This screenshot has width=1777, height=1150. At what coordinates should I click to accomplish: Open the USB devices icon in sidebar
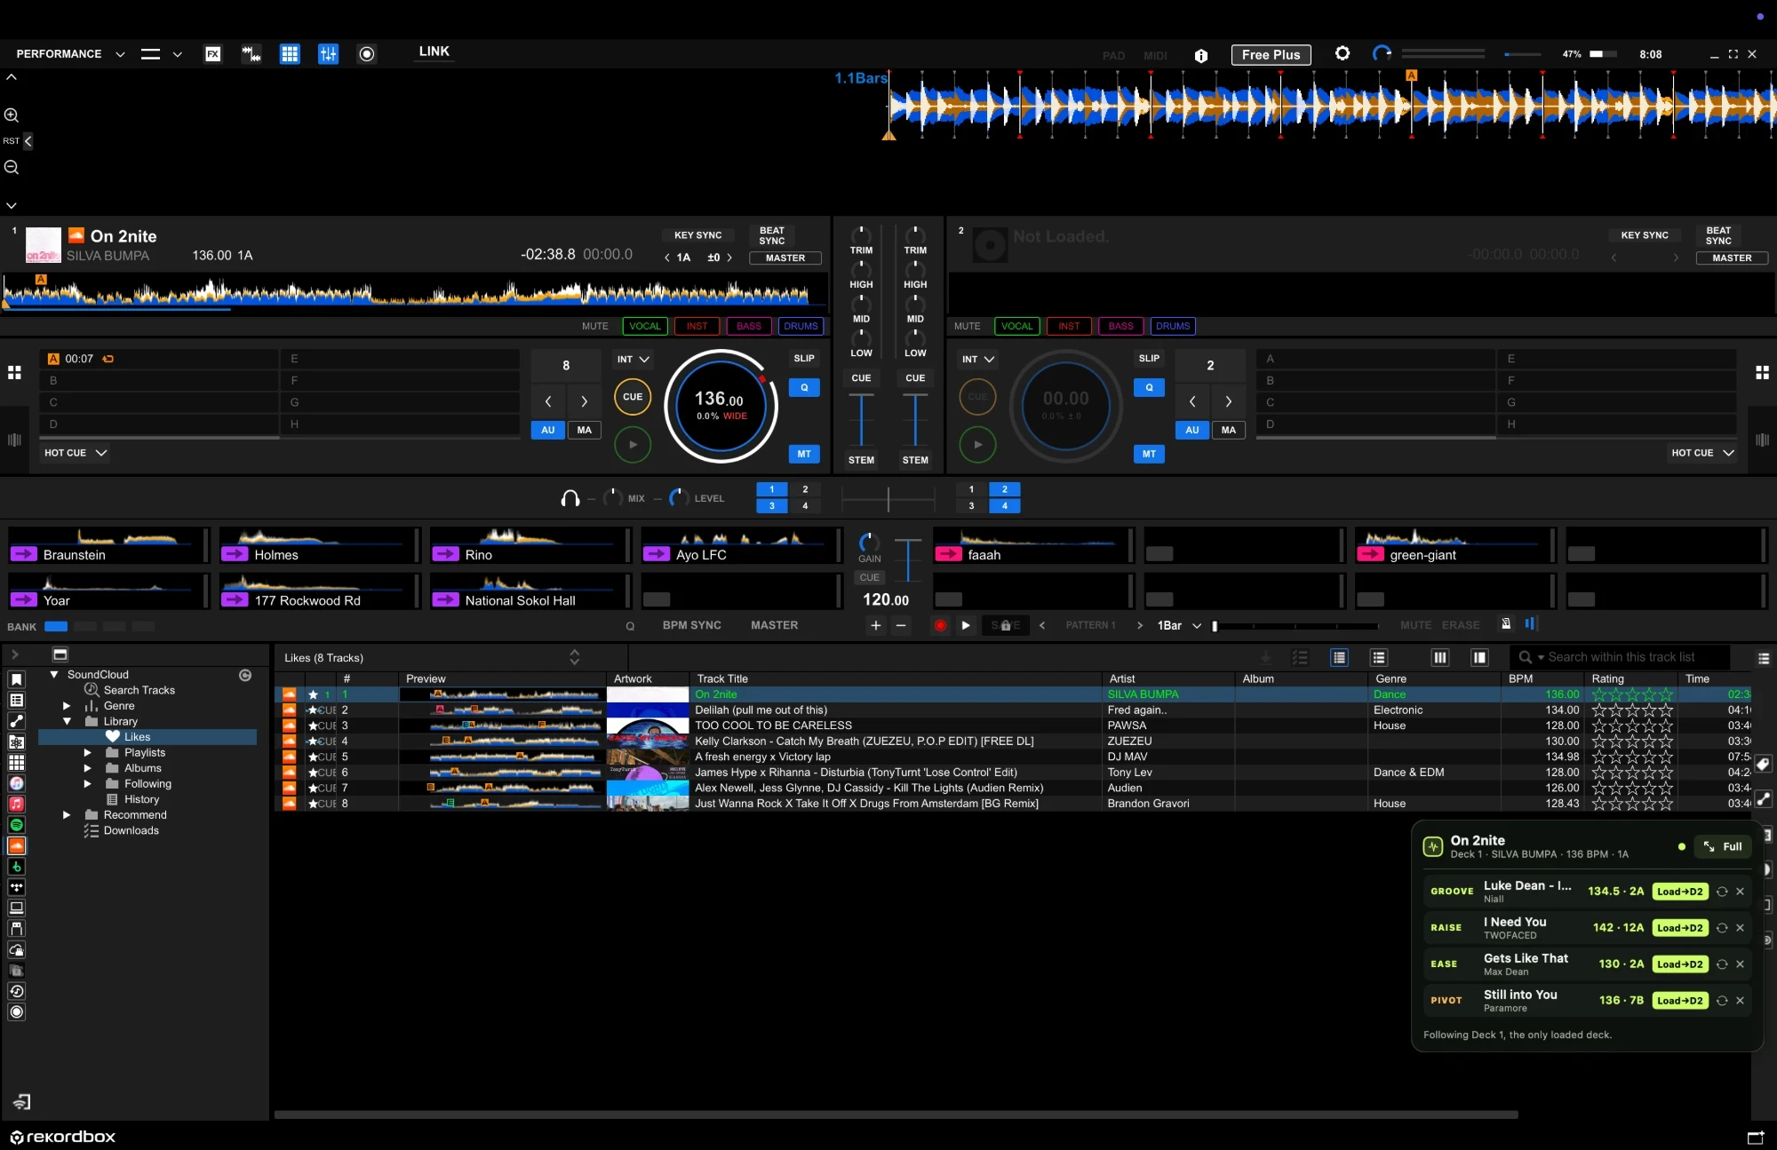[16, 929]
